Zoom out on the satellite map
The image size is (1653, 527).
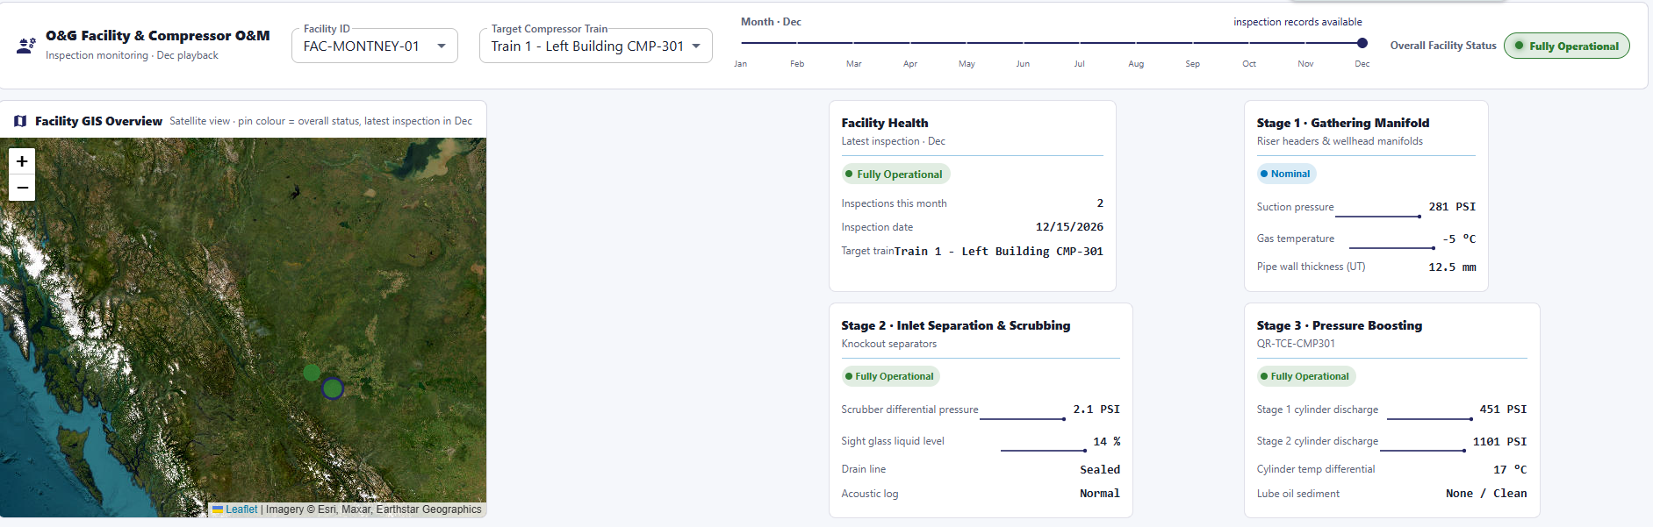click(22, 188)
